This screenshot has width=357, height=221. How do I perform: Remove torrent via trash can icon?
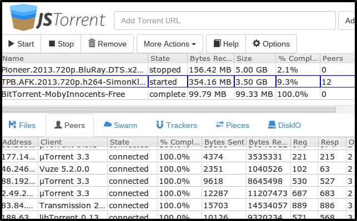coord(107,44)
